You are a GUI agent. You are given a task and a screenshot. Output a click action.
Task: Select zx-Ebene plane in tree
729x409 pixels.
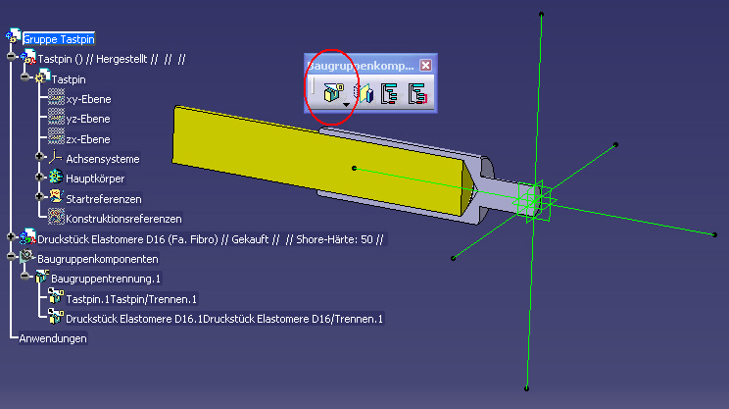click(88, 139)
